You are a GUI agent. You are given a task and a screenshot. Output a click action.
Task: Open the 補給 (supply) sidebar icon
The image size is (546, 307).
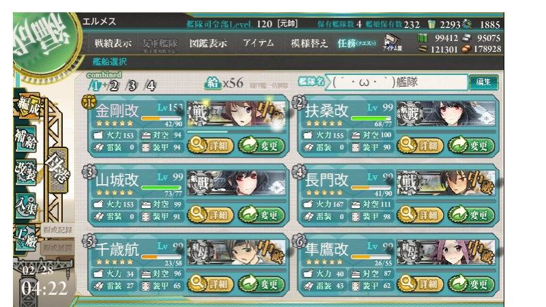click(x=25, y=138)
